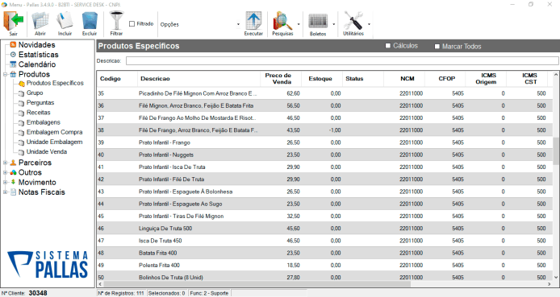Expand the Notas Fiscais tree node

6,192
